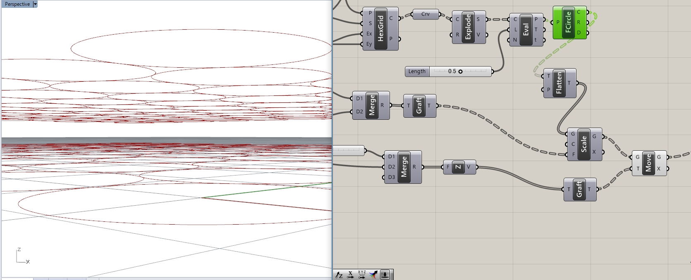
Task: Click the Unit X vector toolbar icon
Action: 350,275
